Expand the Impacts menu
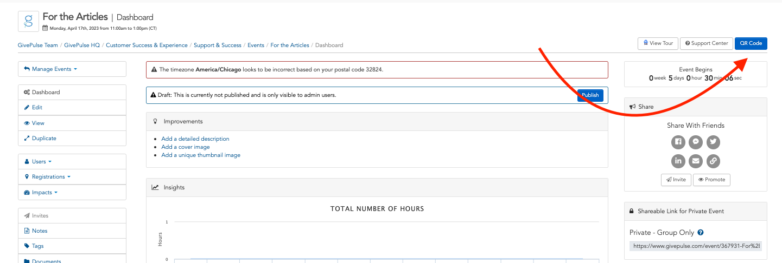 [x=72, y=192]
